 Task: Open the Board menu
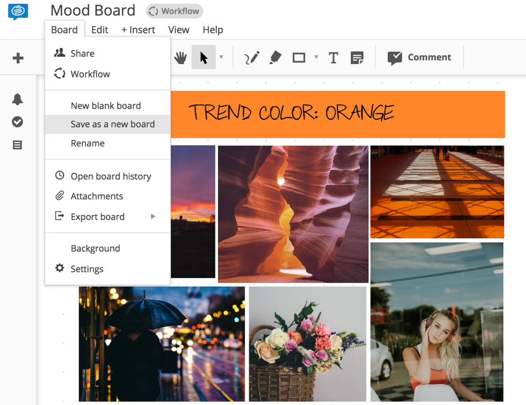pos(64,30)
